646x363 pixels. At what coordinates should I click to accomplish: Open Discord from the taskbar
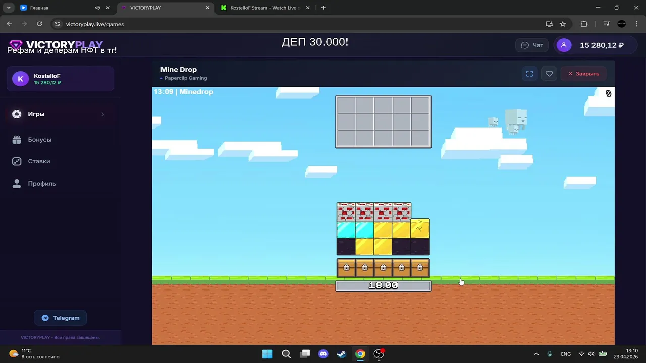coord(323,354)
